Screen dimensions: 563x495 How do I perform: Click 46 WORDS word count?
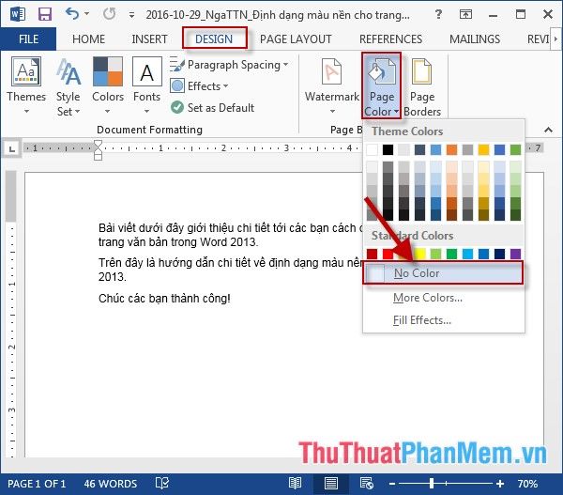(x=111, y=484)
